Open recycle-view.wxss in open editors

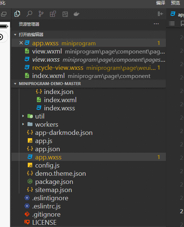click(x=88, y=68)
